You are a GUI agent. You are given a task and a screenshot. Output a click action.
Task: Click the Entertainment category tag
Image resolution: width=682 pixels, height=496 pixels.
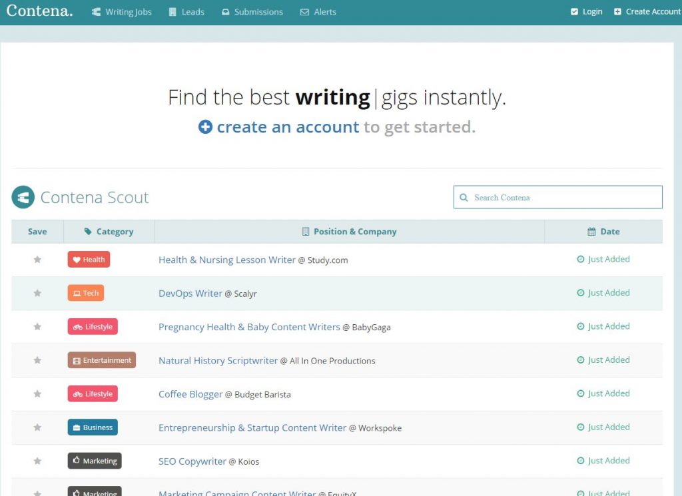(x=102, y=360)
